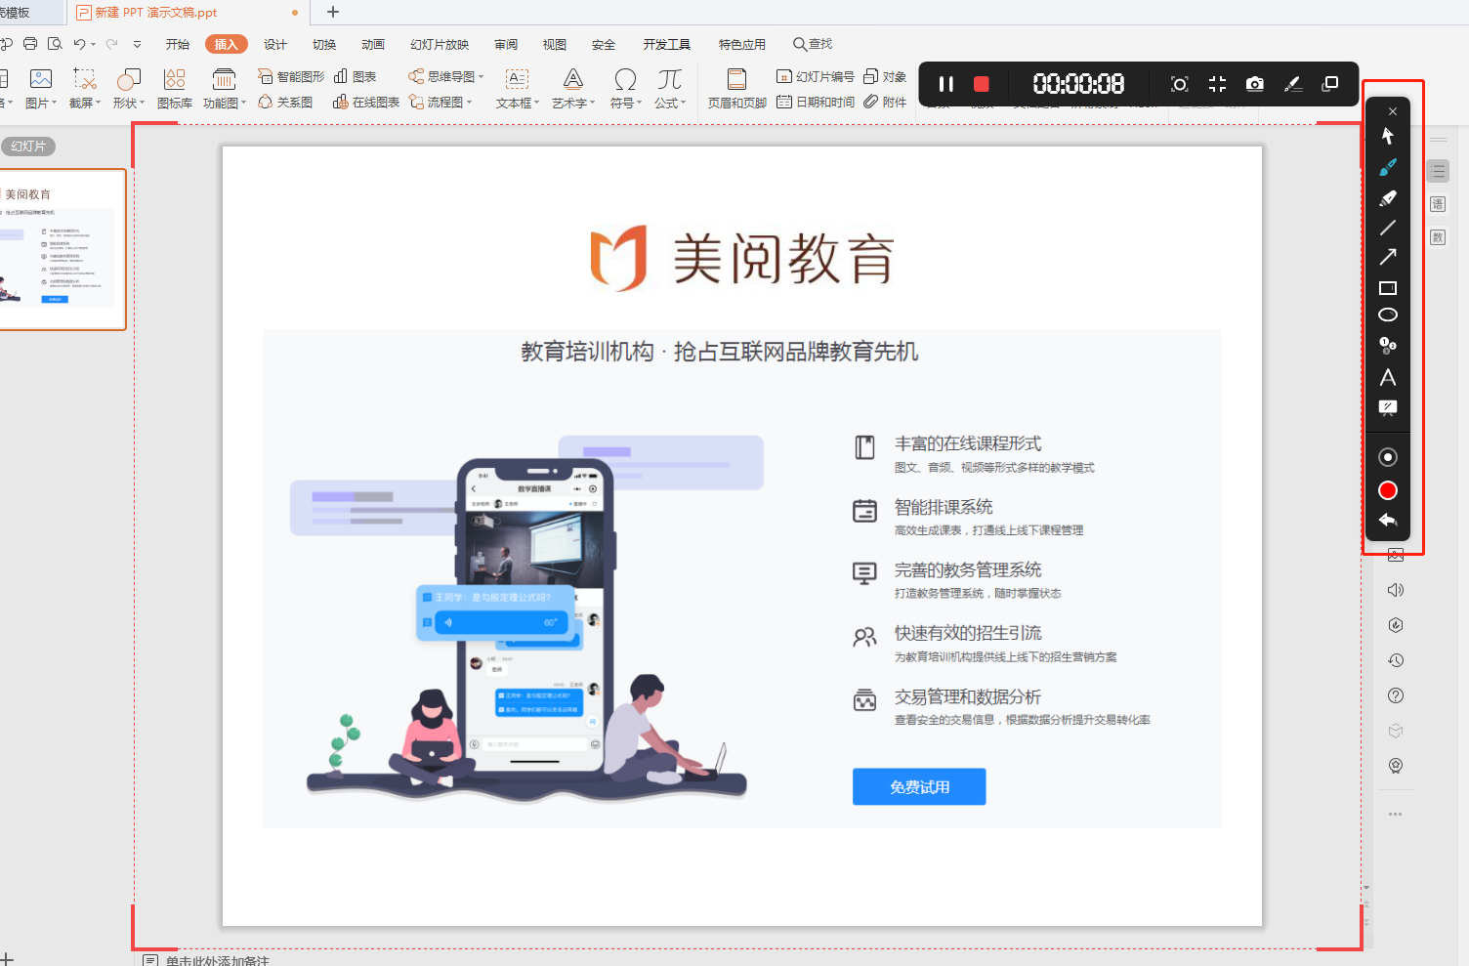Take a screenshot with the camera icon
The height and width of the screenshot is (966, 1469).
pyautogui.click(x=1255, y=84)
